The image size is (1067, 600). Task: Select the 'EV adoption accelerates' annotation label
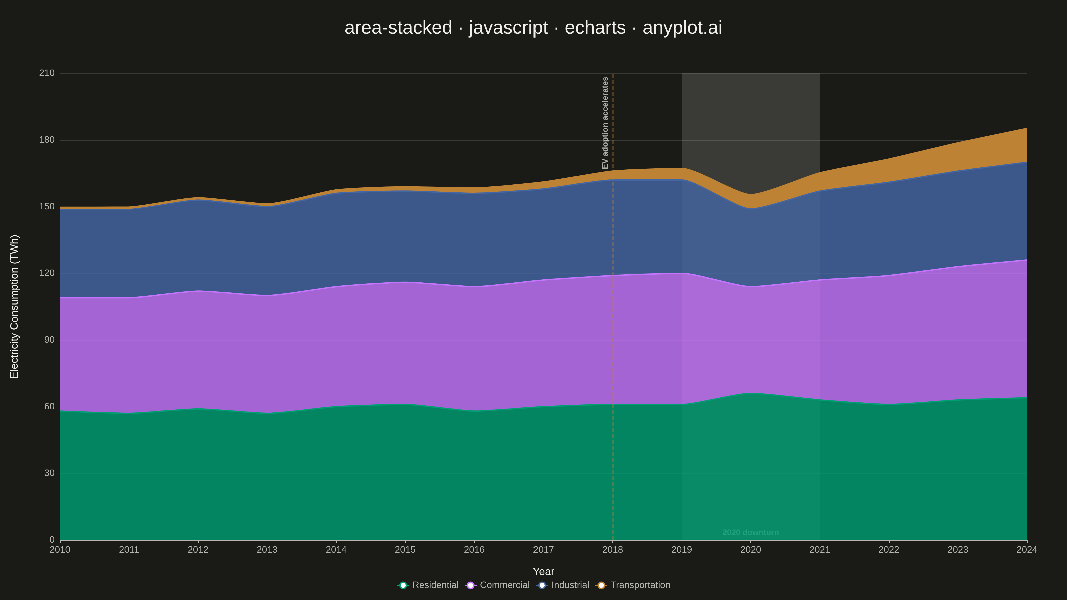click(x=605, y=123)
